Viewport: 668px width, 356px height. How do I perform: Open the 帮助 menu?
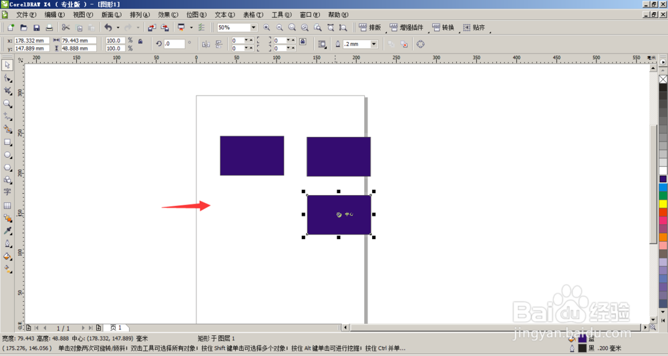tap(338, 15)
